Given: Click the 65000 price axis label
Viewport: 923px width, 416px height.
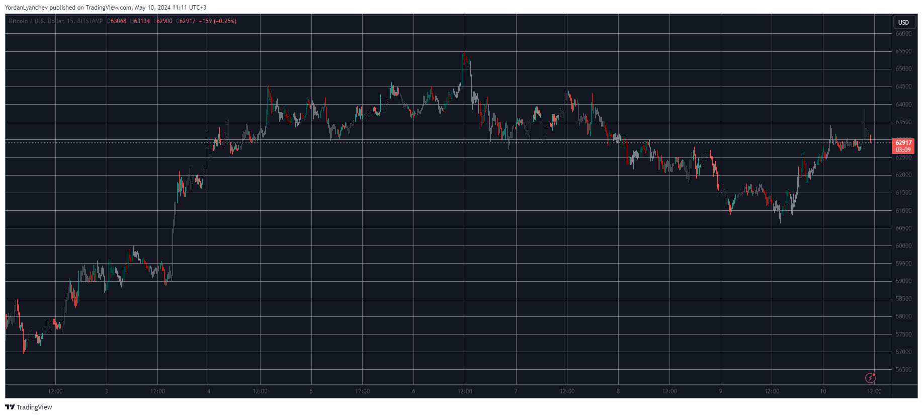Looking at the screenshot, I should click(903, 69).
